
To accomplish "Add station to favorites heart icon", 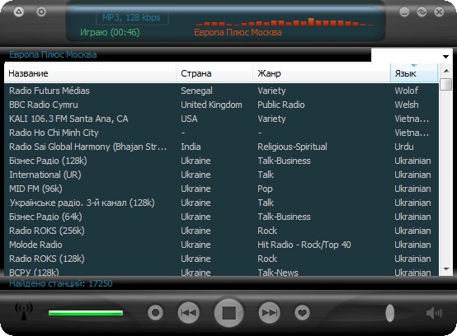I will (302, 313).
